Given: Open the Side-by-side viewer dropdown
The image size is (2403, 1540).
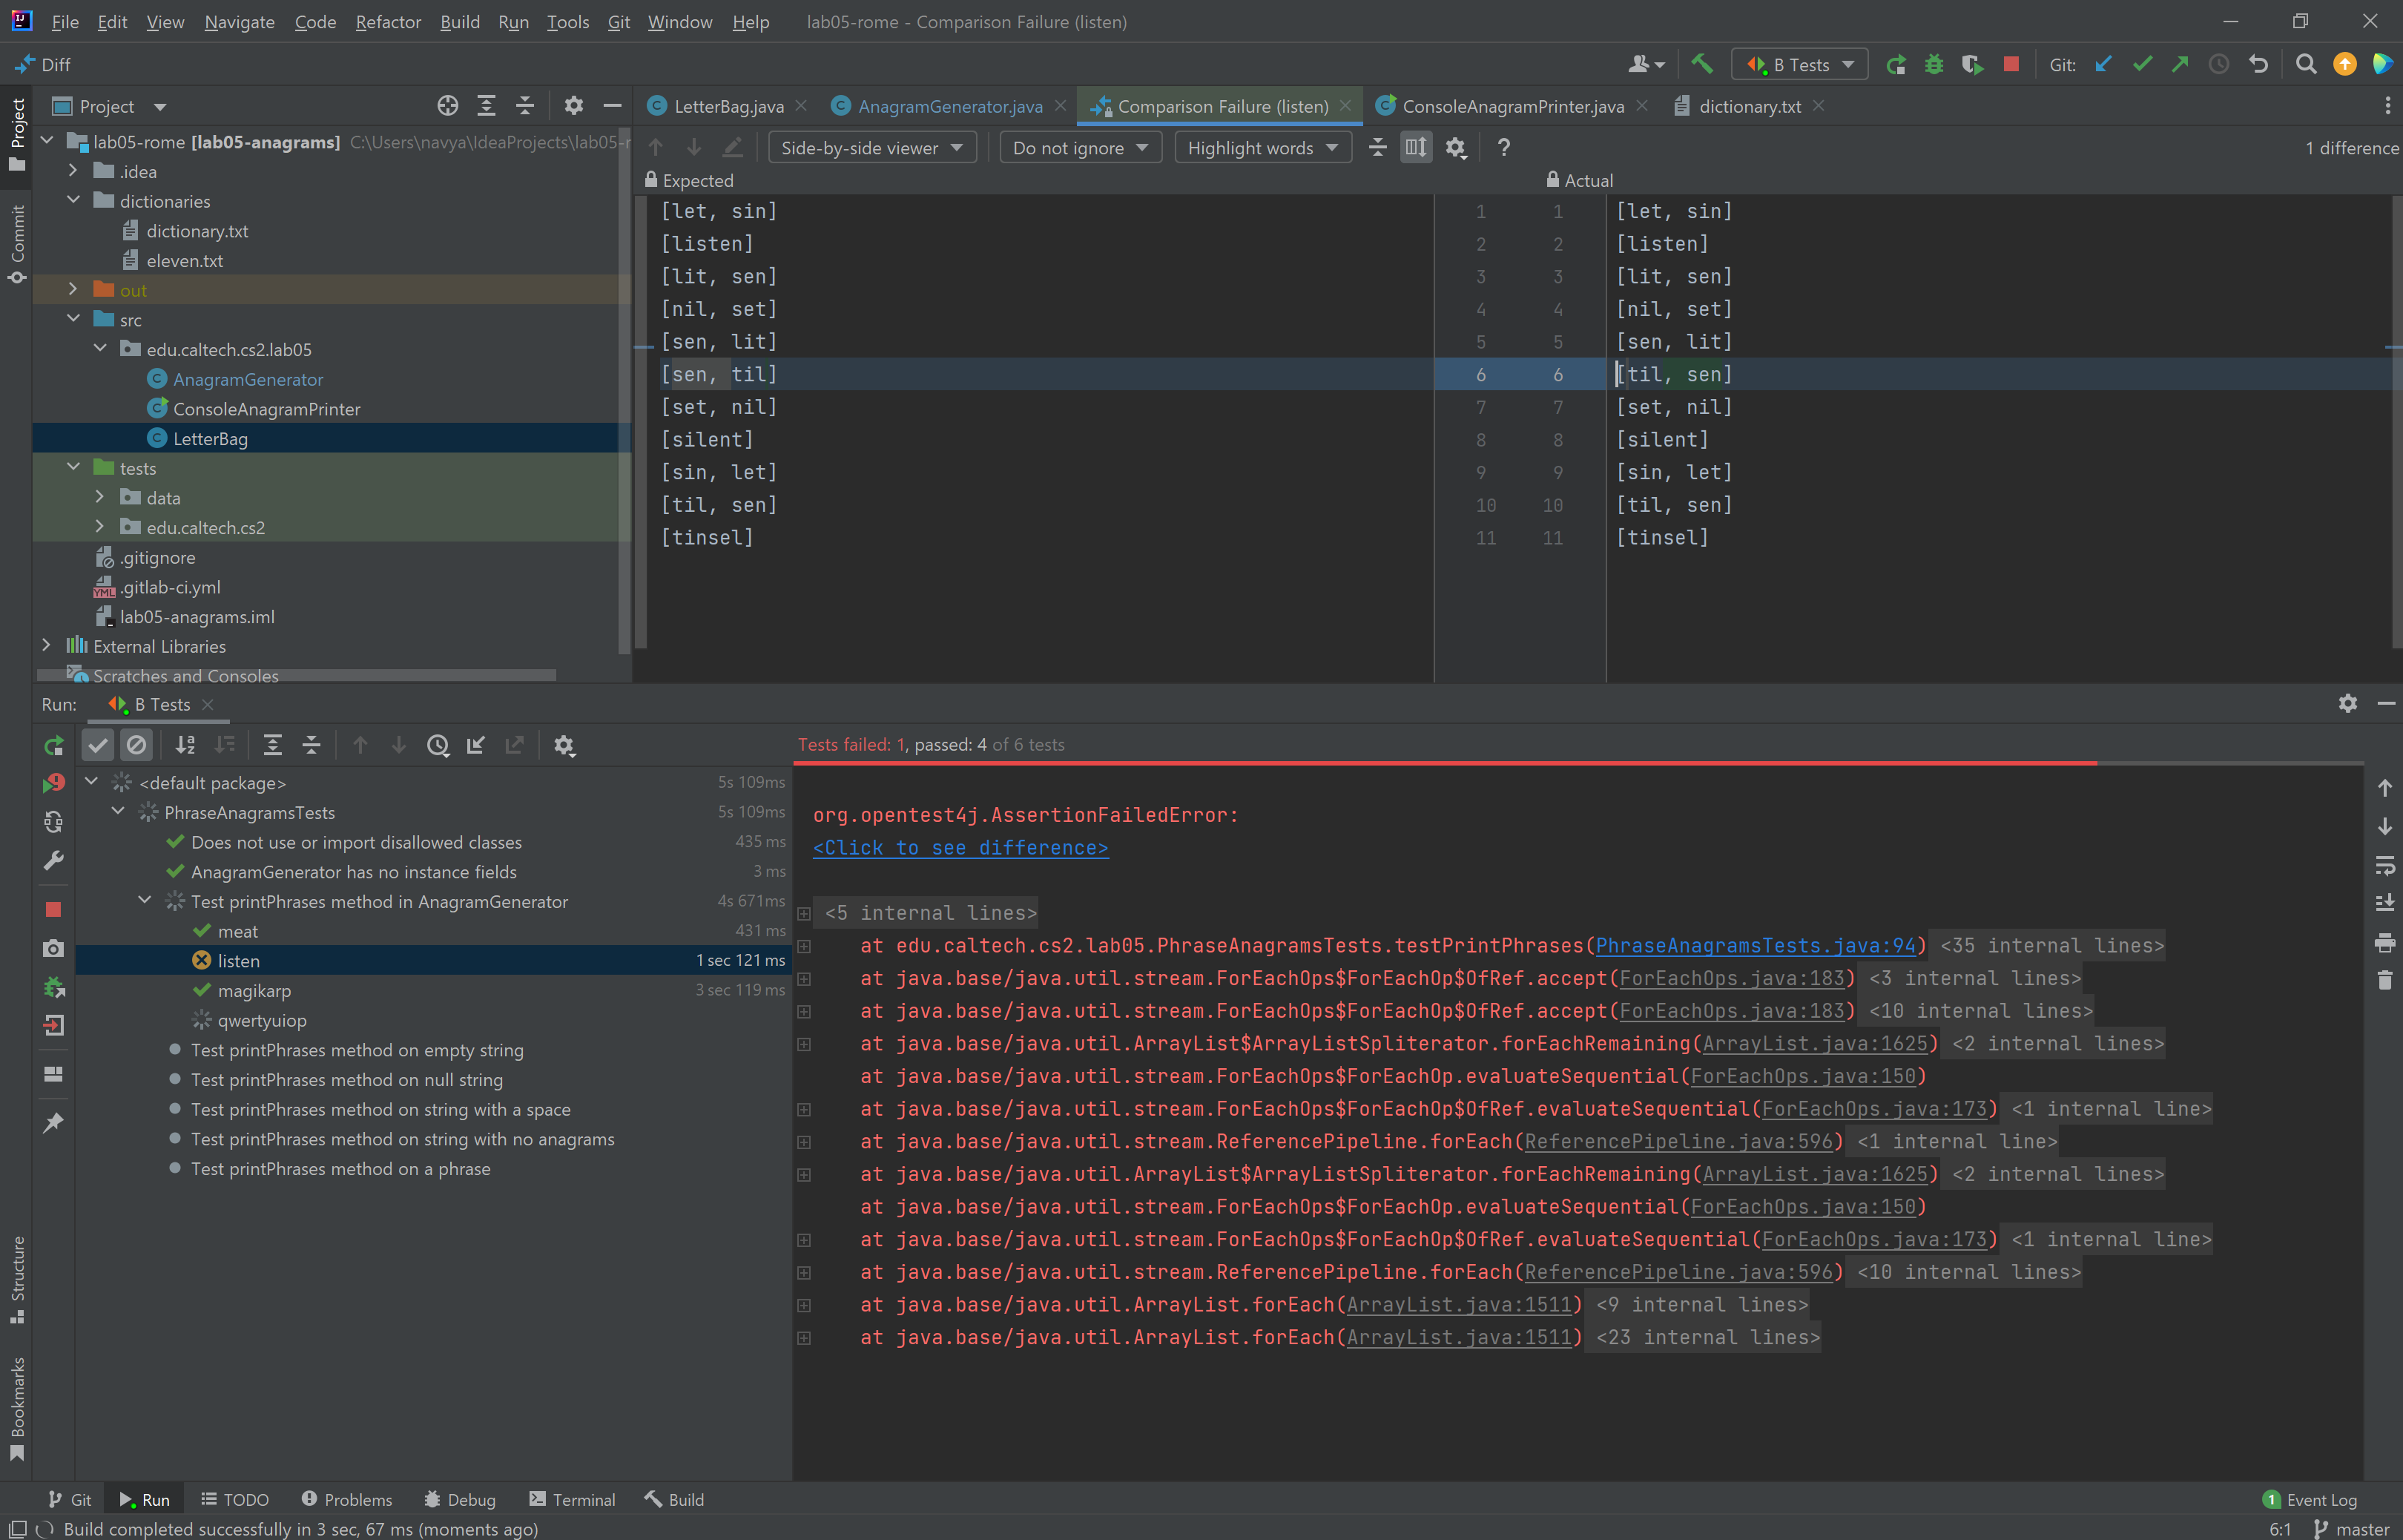Looking at the screenshot, I should 871,148.
